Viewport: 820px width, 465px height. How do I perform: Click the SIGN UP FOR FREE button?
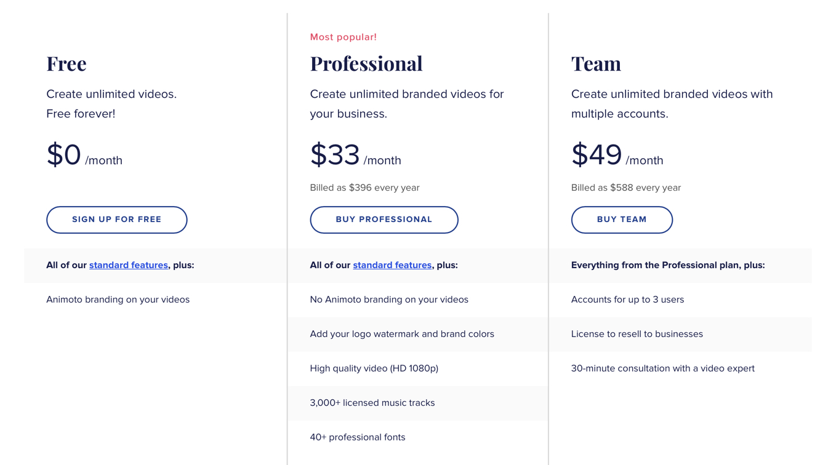pos(116,220)
